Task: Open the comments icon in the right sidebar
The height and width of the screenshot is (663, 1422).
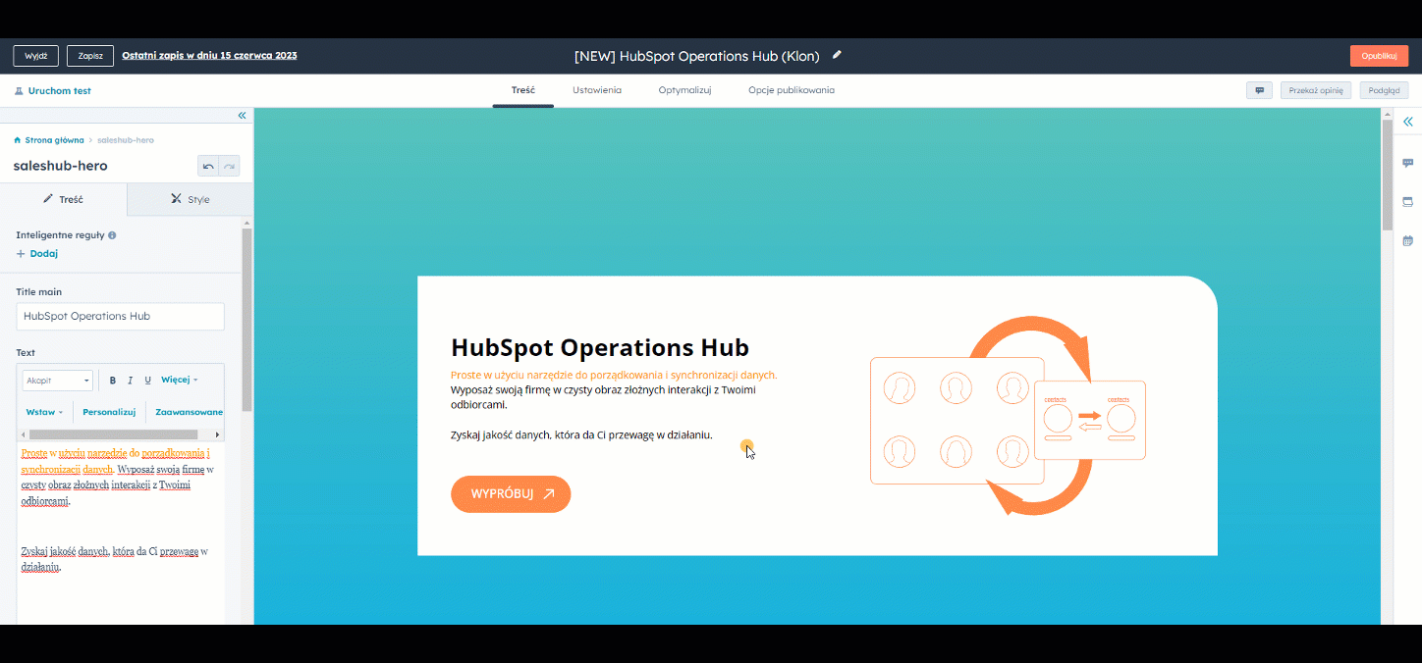Action: click(x=1407, y=163)
